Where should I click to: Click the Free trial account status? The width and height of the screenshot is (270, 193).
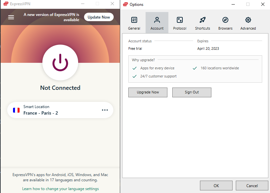coord(135,48)
